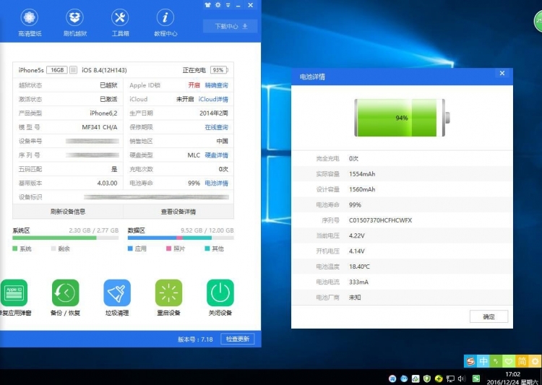Click the skin (T-shirt) icon in title bar
This screenshot has height=385, width=542.
(x=207, y=5)
